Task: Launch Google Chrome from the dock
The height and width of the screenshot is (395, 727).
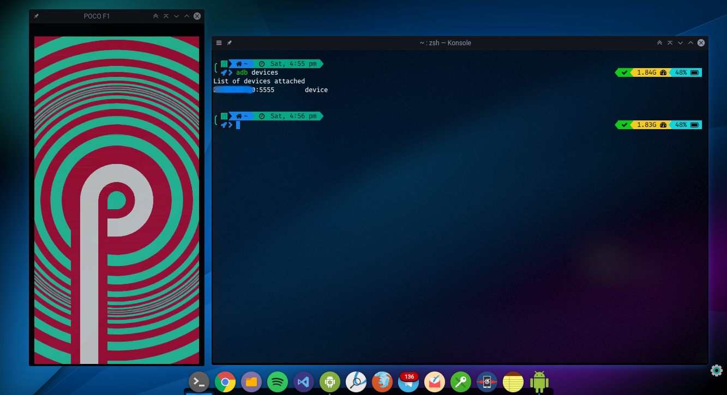Action: pos(225,382)
